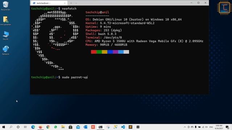Open the battery status tray icon
Screen dimensions: 232x130
click(199, 127)
